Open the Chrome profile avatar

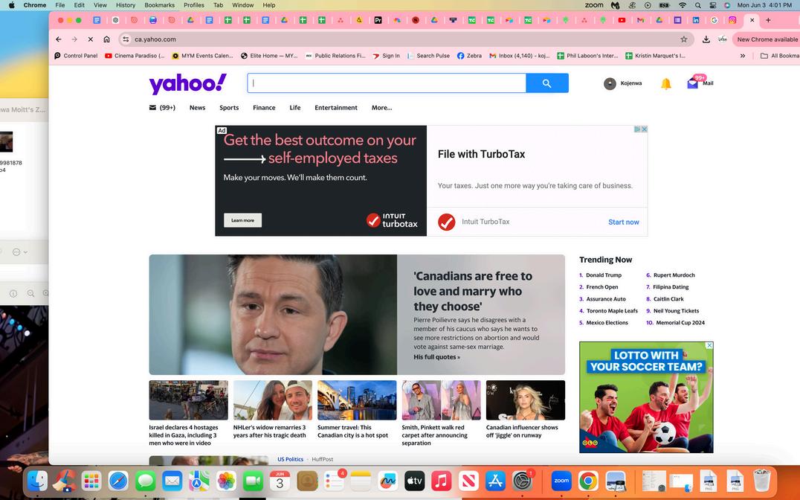point(723,39)
